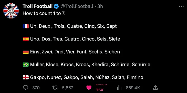Click the Troll Football profile avatar
The image size is (187, 93).
[11, 11]
